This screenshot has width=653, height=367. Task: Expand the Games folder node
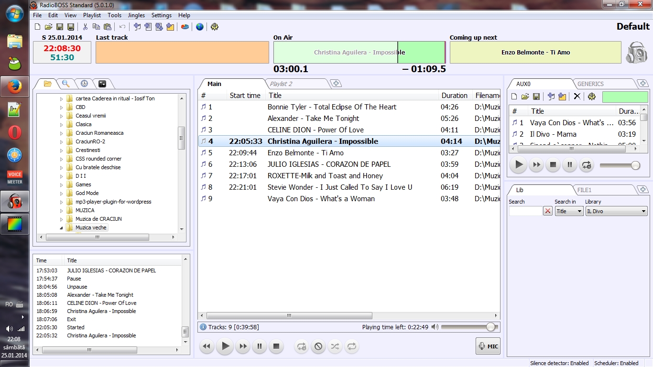pyautogui.click(x=61, y=184)
